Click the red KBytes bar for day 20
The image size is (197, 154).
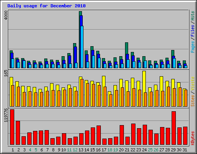tap(122, 135)
